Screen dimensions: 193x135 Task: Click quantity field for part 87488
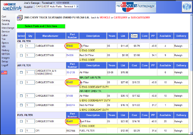[30, 96]
